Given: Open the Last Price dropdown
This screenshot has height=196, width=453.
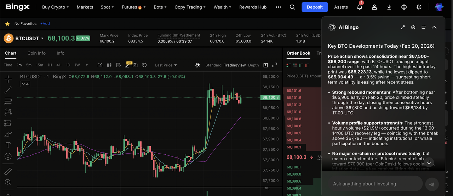Looking at the screenshot, I should coord(166,65).
